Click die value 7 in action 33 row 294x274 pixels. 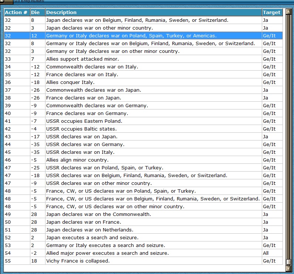point(37,59)
